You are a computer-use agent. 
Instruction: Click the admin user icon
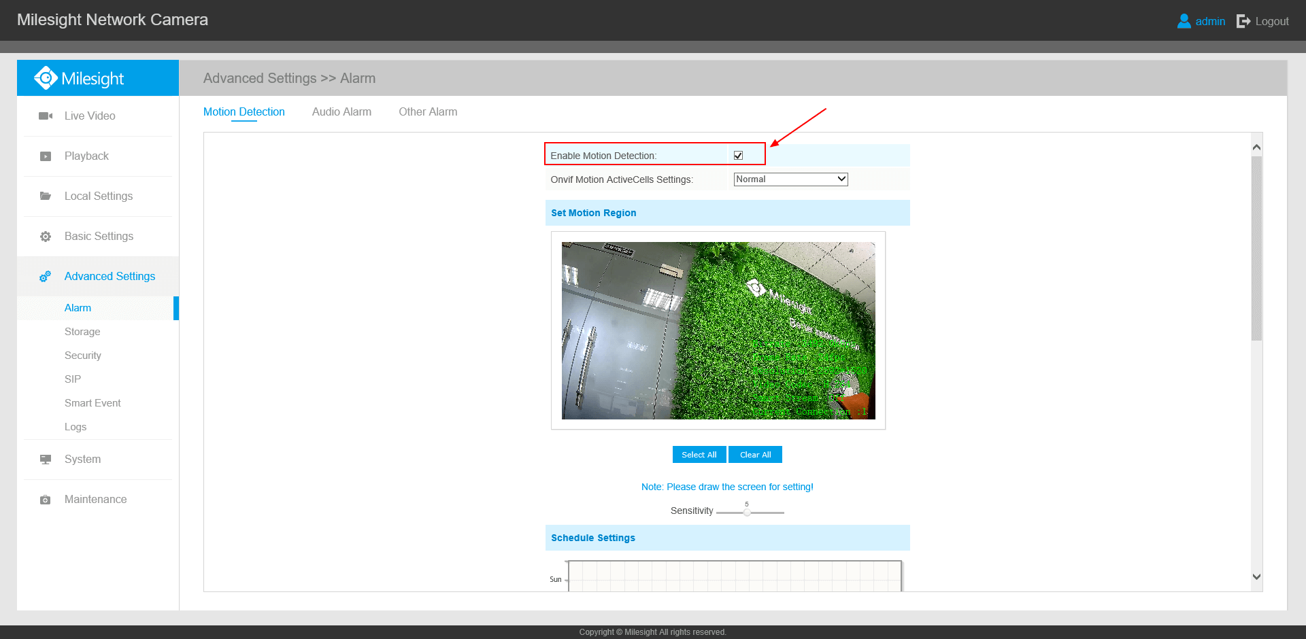pyautogui.click(x=1184, y=21)
